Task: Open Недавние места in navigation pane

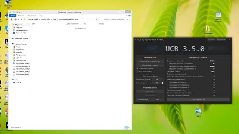Action: coord(22,30)
